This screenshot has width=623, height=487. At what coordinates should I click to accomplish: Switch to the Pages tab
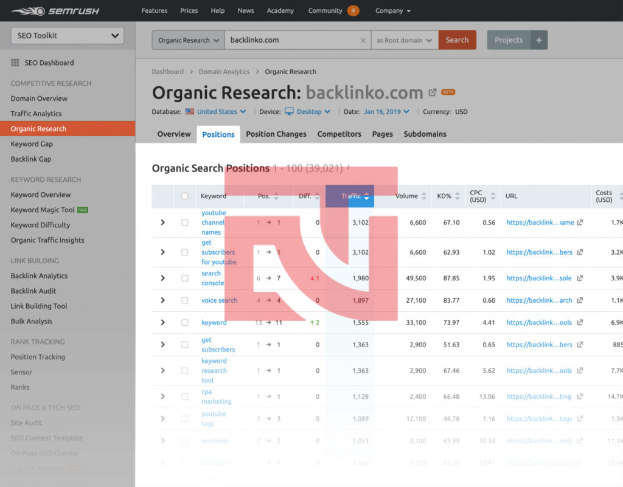click(383, 134)
